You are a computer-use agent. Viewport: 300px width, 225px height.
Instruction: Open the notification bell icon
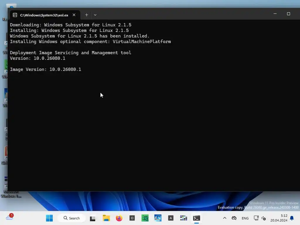click(x=292, y=218)
